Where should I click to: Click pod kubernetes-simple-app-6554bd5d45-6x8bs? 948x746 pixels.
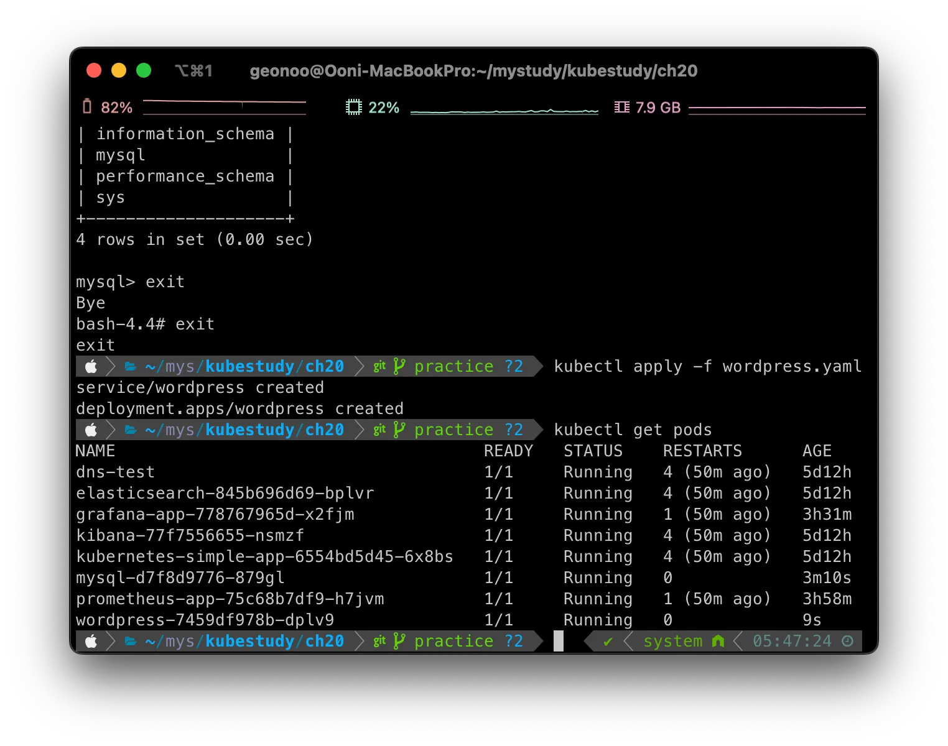265,557
